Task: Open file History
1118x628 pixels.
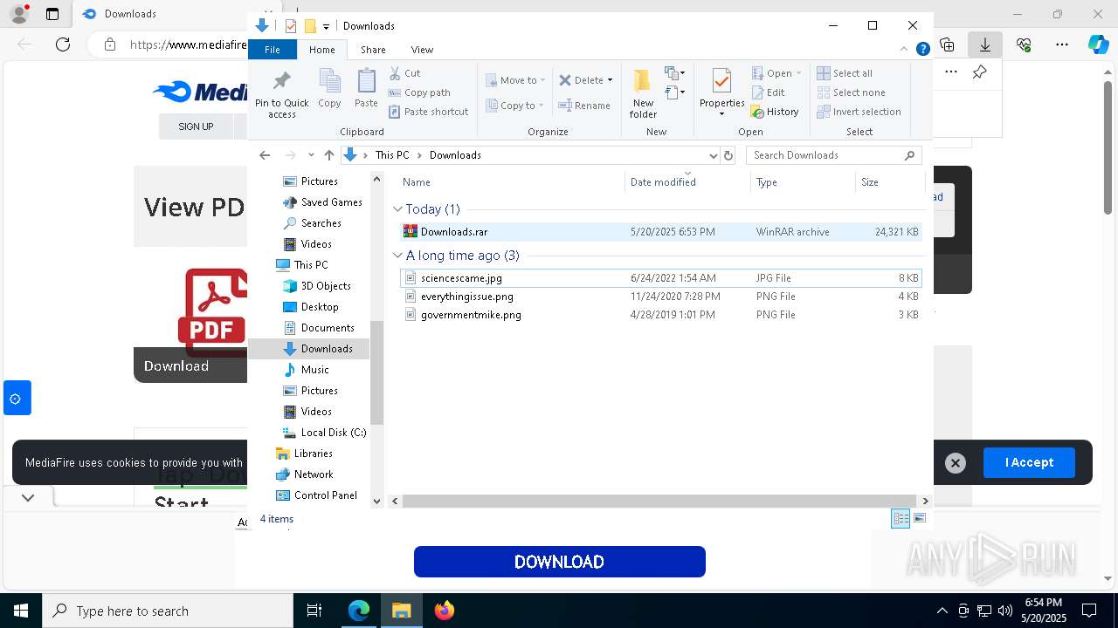Action: (775, 112)
